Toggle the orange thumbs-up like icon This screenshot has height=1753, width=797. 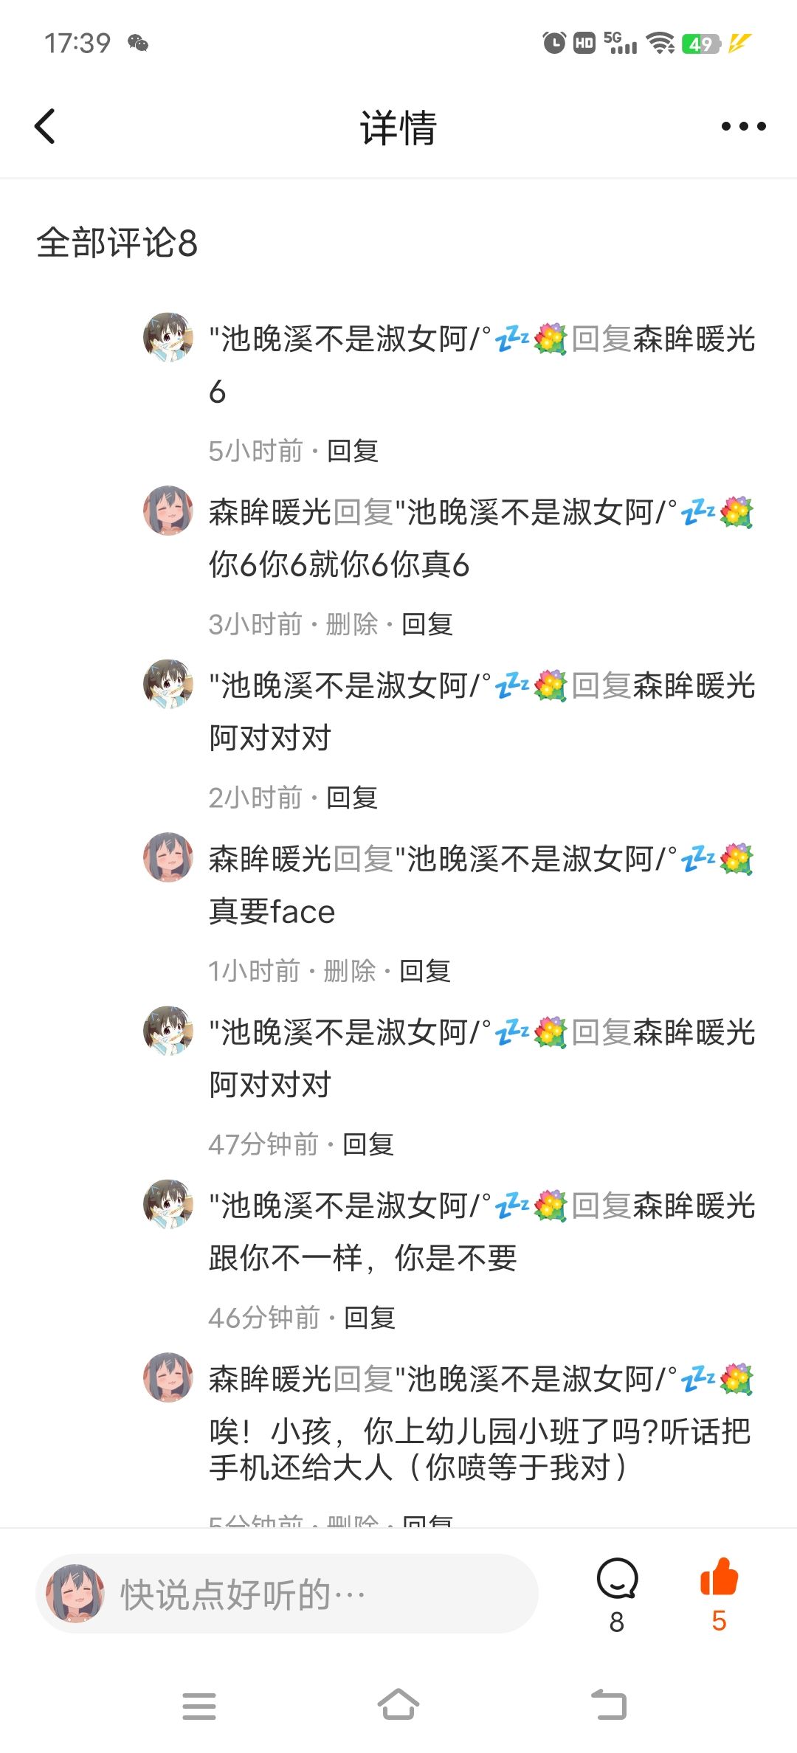coord(719,1577)
